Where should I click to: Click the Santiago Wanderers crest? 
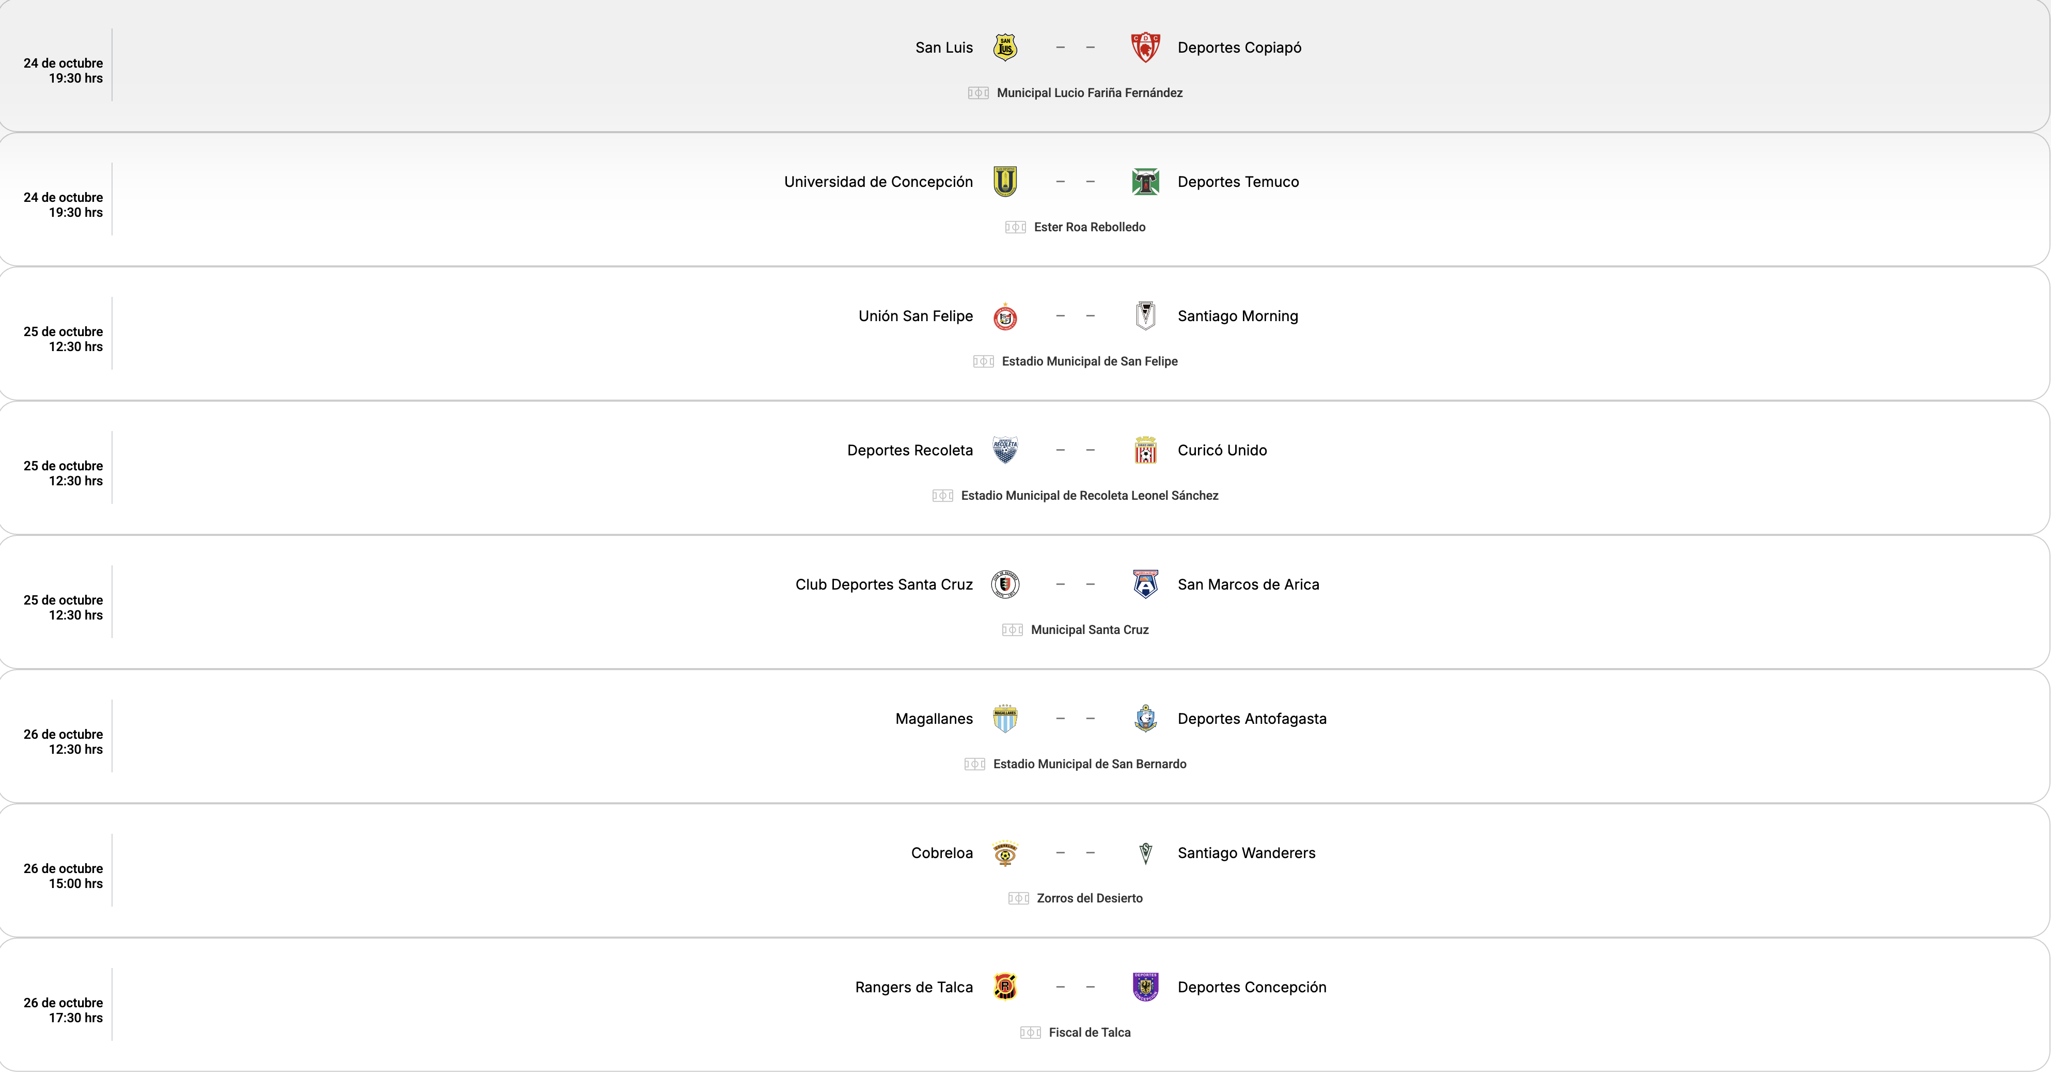[1145, 853]
